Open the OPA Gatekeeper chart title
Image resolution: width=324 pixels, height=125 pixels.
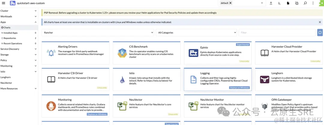tap(282, 100)
